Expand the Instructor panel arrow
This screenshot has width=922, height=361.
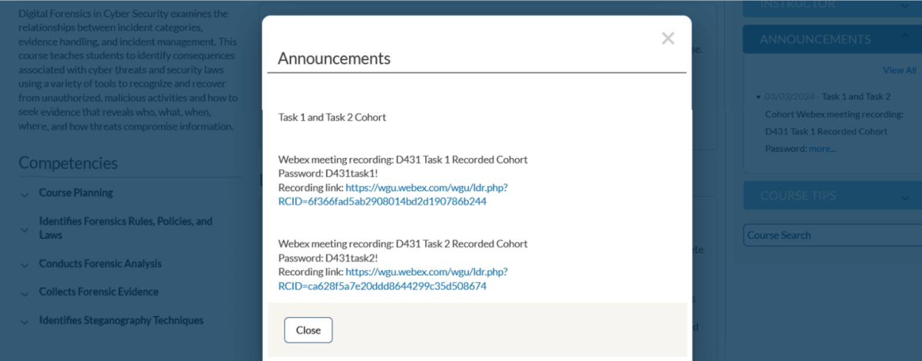pyautogui.click(x=904, y=5)
